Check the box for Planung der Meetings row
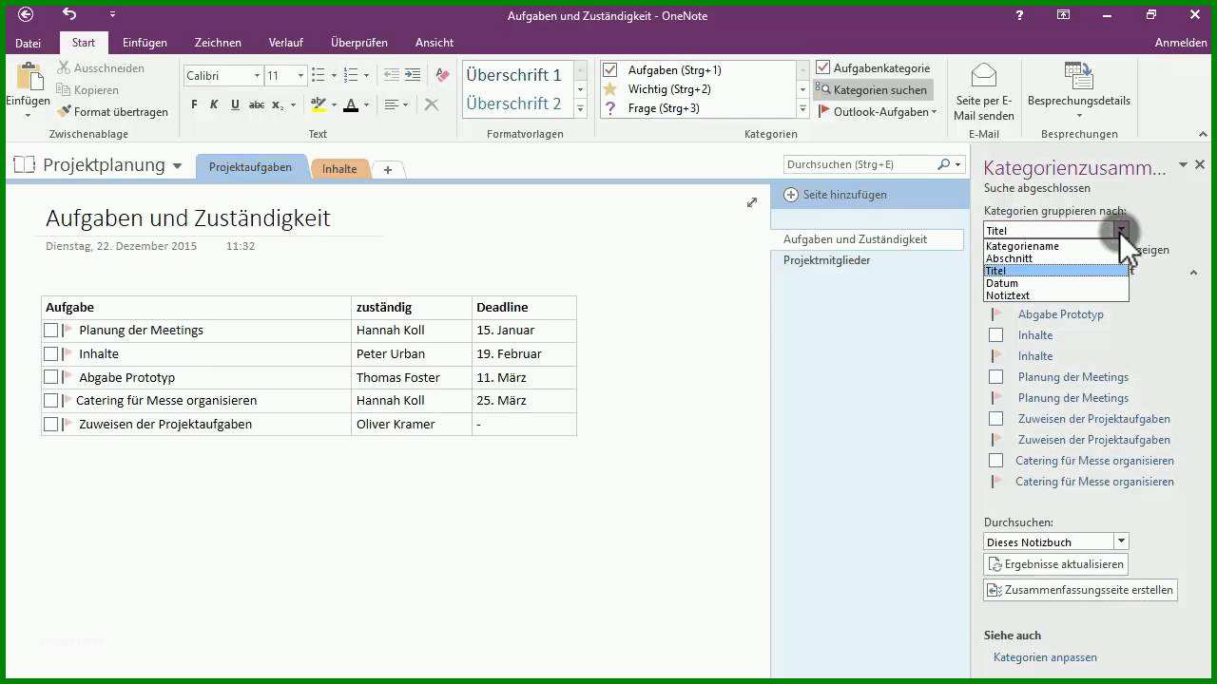This screenshot has height=684, width=1217. point(51,331)
